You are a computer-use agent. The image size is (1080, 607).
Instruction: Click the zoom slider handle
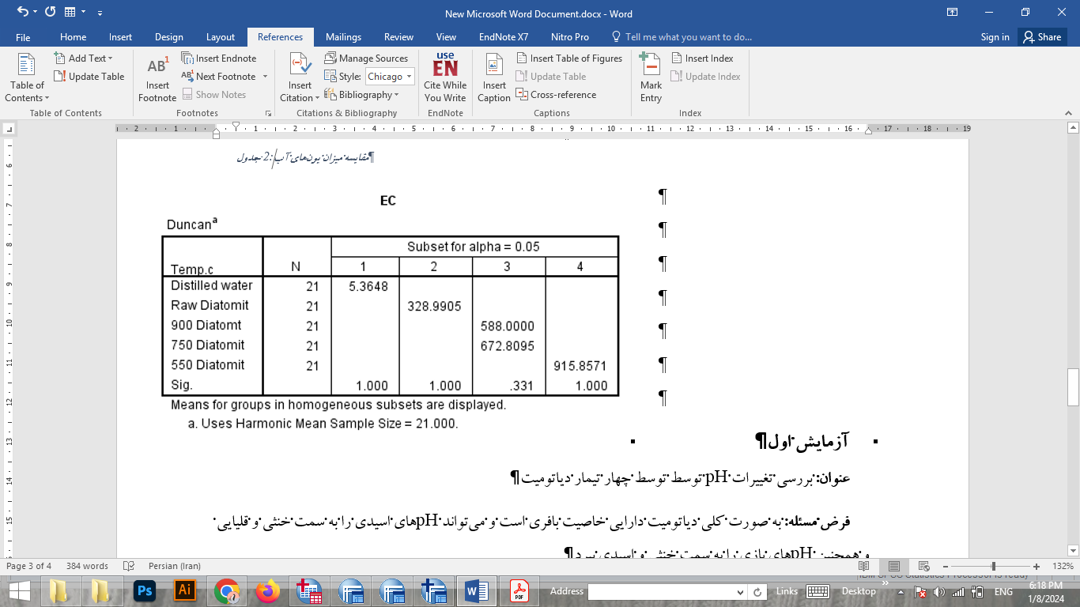pyautogui.click(x=994, y=566)
